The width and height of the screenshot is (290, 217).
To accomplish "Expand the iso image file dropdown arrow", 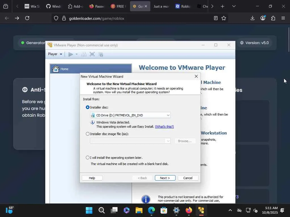I will [x=168, y=141].
